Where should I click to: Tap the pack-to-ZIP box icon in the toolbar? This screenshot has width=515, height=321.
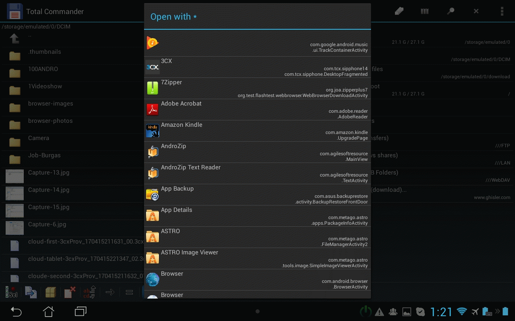tap(50, 292)
